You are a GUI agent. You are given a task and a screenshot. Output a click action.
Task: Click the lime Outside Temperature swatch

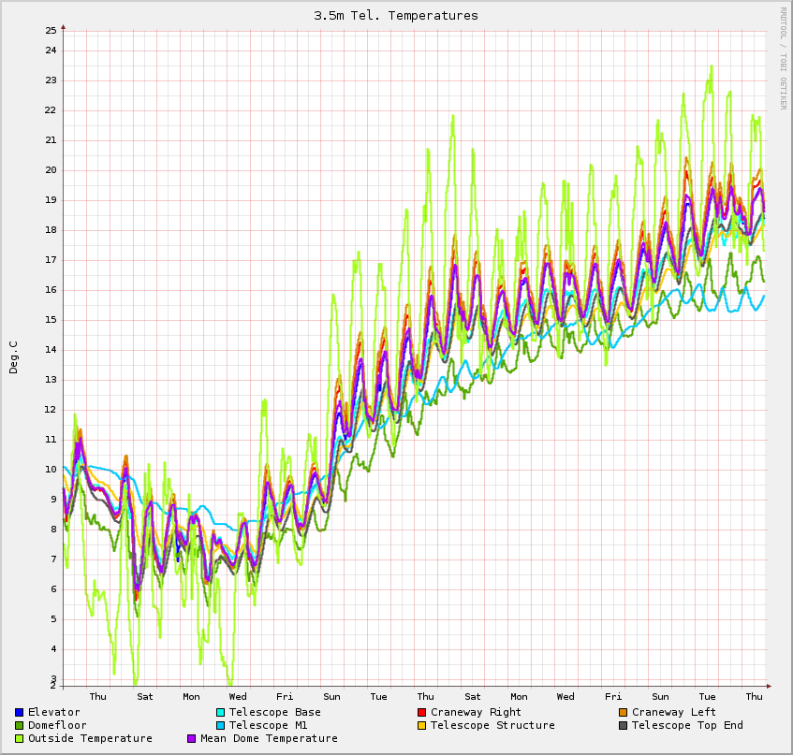coord(20,738)
